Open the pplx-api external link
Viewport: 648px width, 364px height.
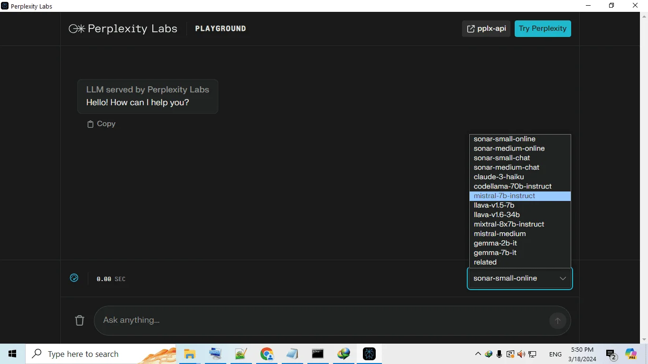[486, 28]
